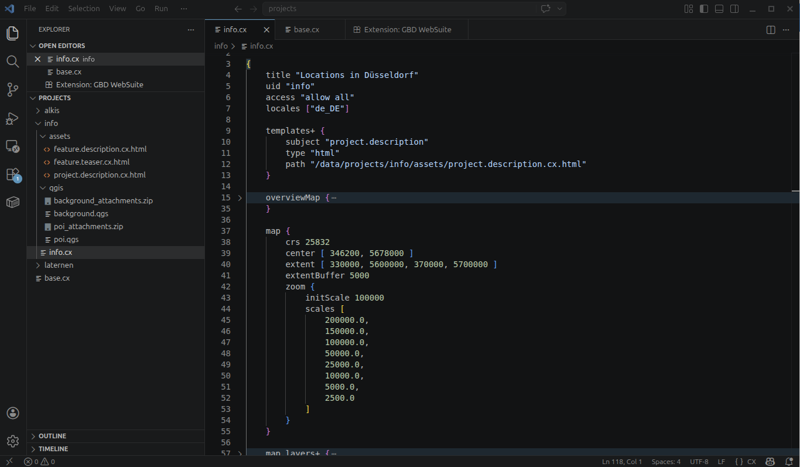This screenshot has height=467, width=800.
Task: Open Run and Debug view
Action: pyautogui.click(x=13, y=118)
